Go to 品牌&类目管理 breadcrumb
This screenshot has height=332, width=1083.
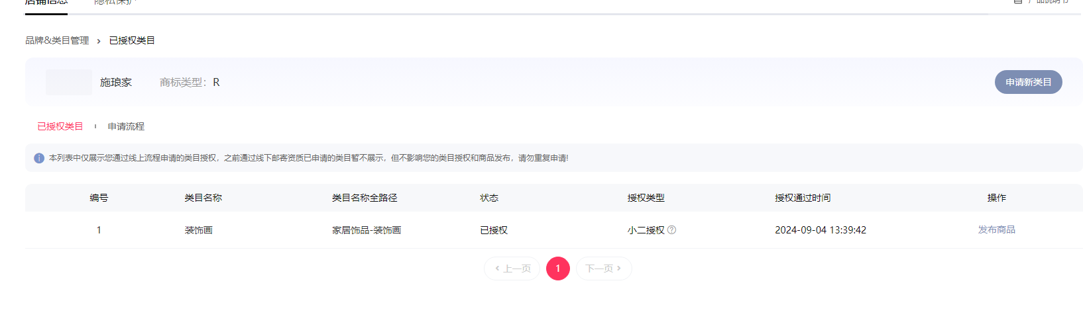[57, 40]
